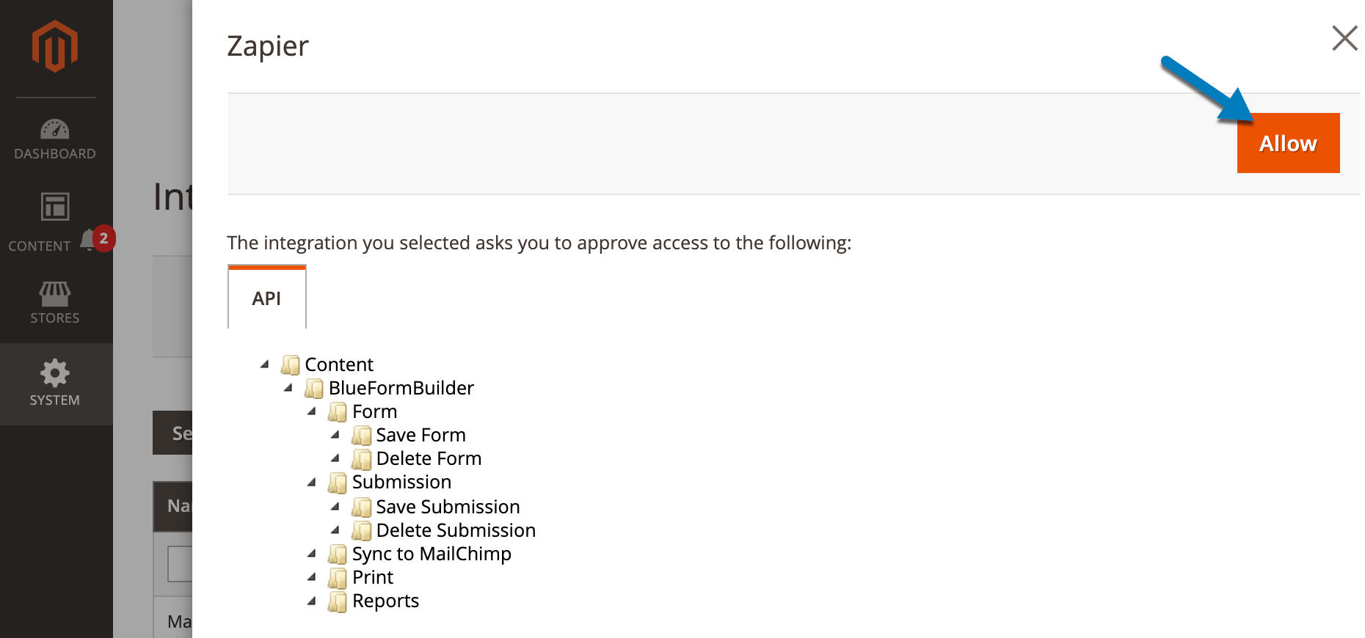Toggle the Reports node arrow
Image resolution: width=1365 pixels, height=638 pixels.
(312, 601)
